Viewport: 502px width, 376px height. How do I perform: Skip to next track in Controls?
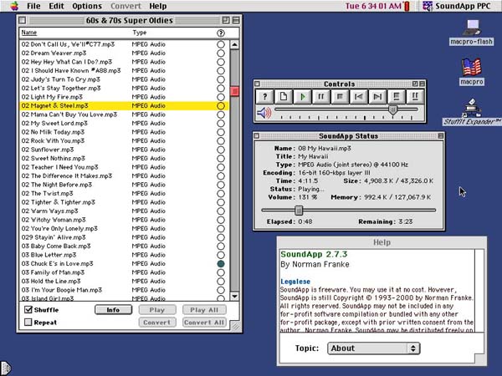(377, 96)
